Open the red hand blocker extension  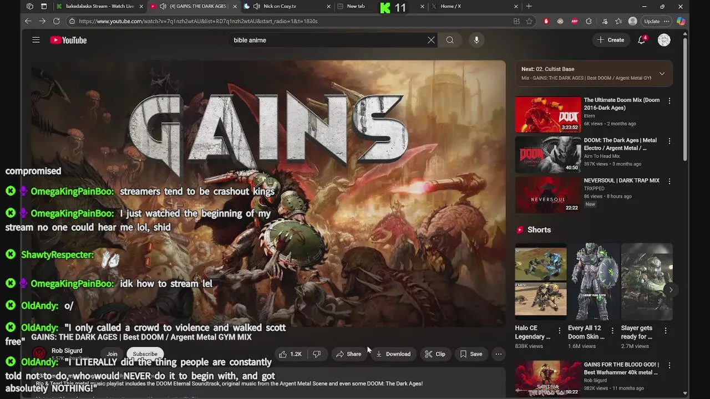coord(546,21)
